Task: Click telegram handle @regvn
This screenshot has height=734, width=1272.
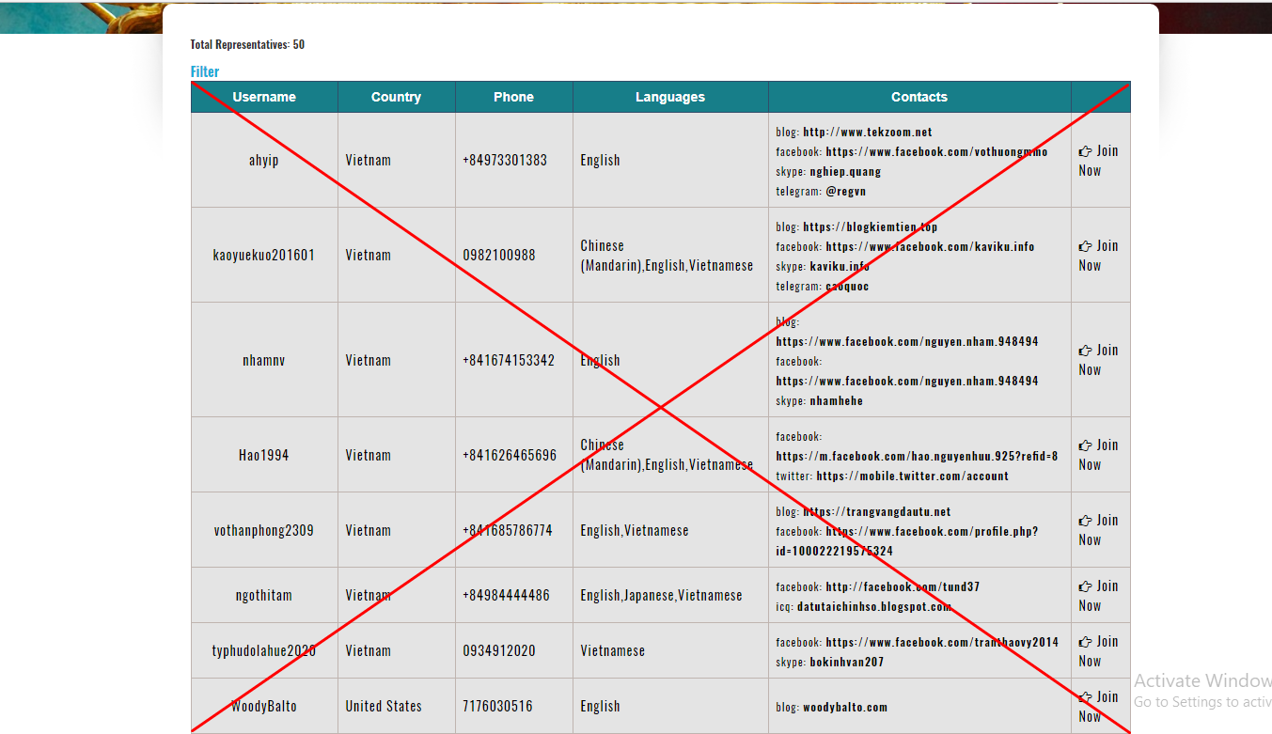Action: click(846, 192)
